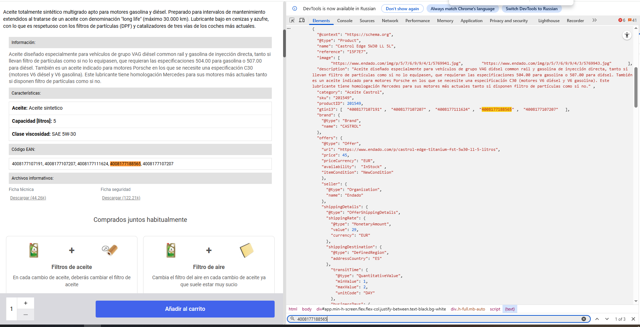Activate the inspect element picker icon
The image size is (640, 327).
coord(292,20)
